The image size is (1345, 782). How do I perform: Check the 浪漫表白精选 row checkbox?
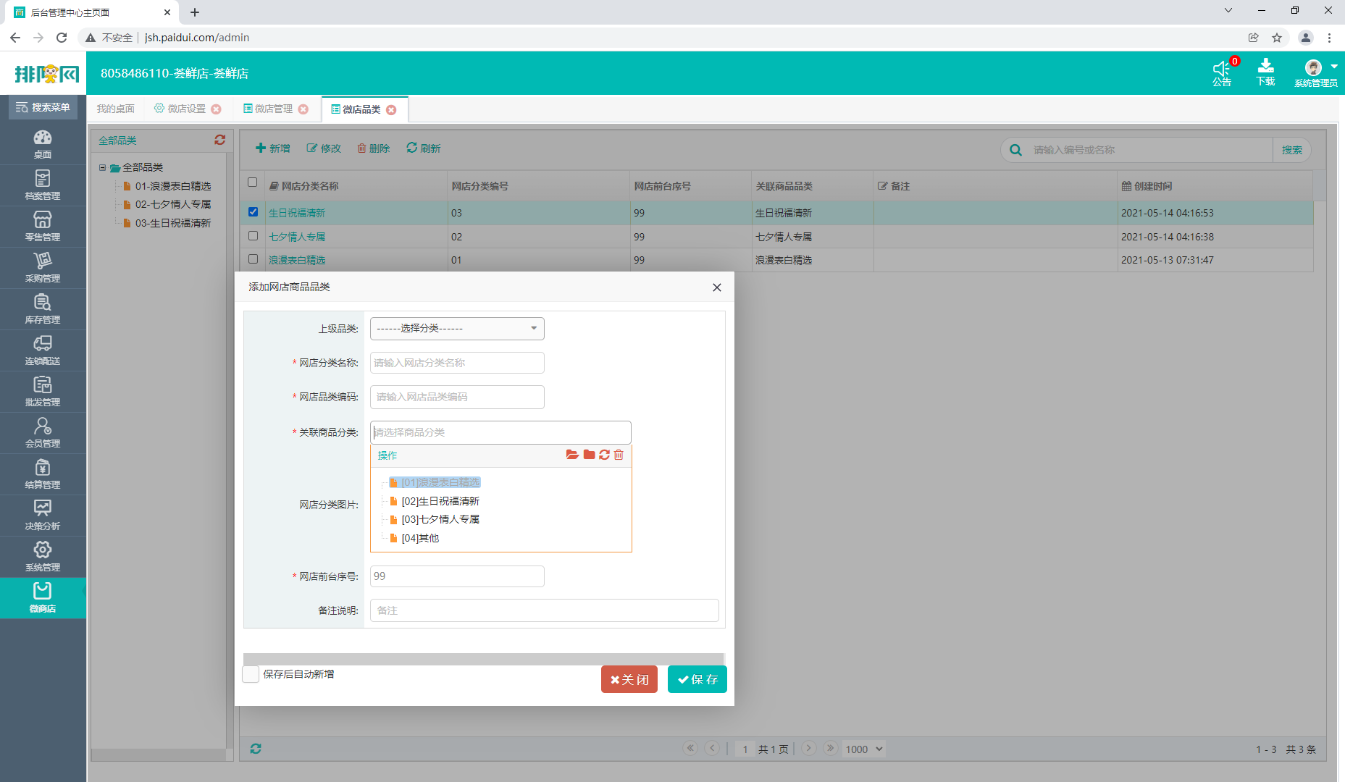(253, 259)
